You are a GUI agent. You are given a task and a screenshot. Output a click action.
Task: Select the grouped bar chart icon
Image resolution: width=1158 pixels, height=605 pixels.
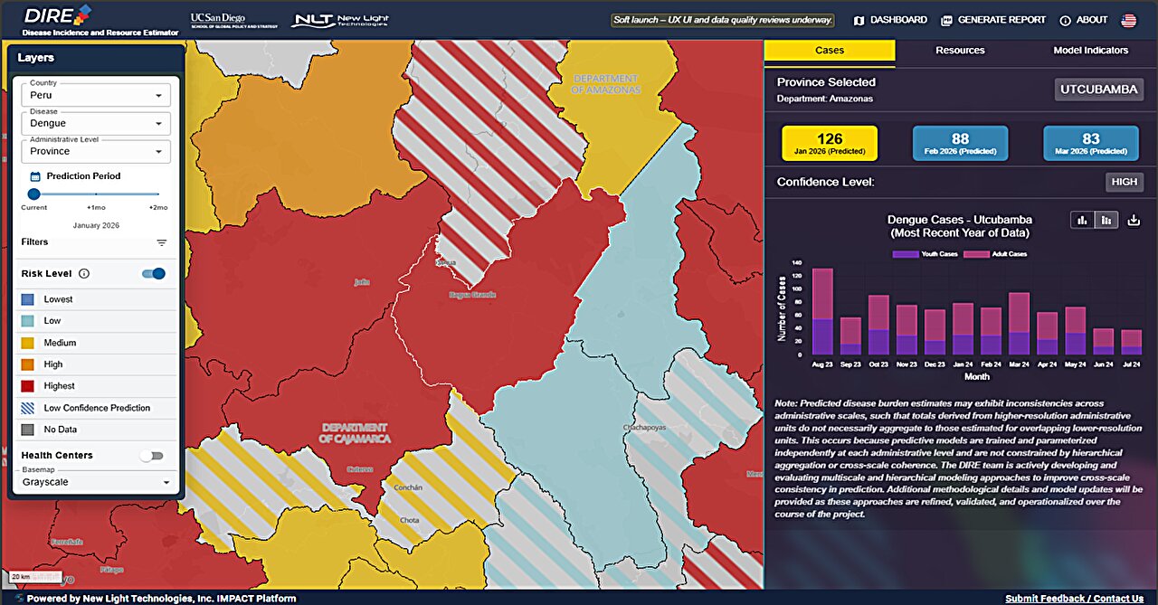(1082, 219)
